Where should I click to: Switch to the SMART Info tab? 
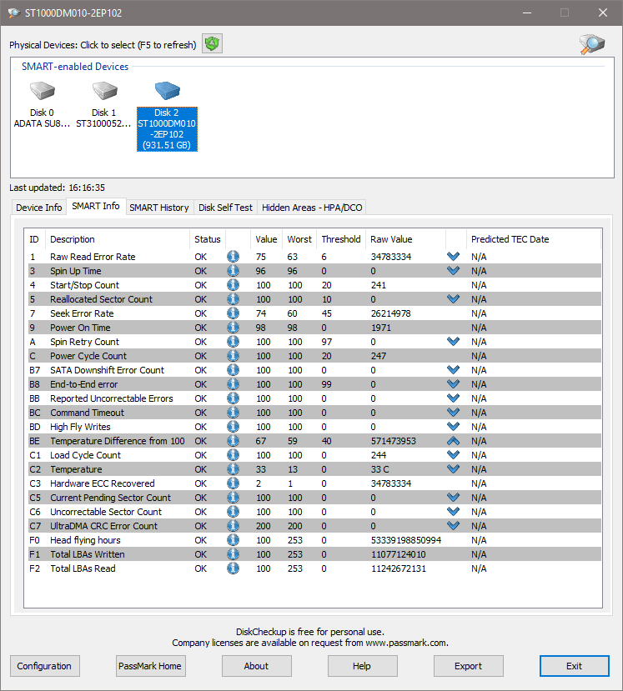[x=96, y=206]
